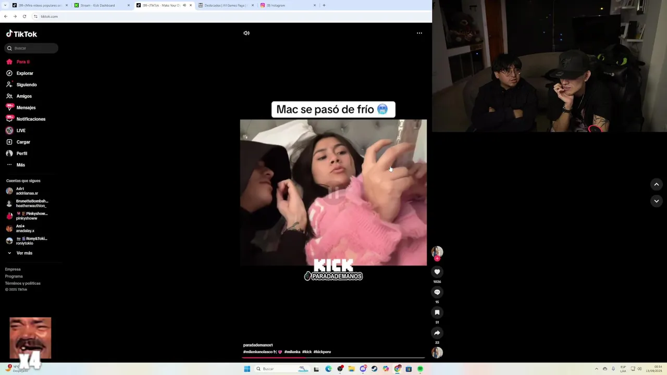The height and width of the screenshot is (375, 667).
Task: Open the followed account heatherwauthion_
Action: pos(27,204)
